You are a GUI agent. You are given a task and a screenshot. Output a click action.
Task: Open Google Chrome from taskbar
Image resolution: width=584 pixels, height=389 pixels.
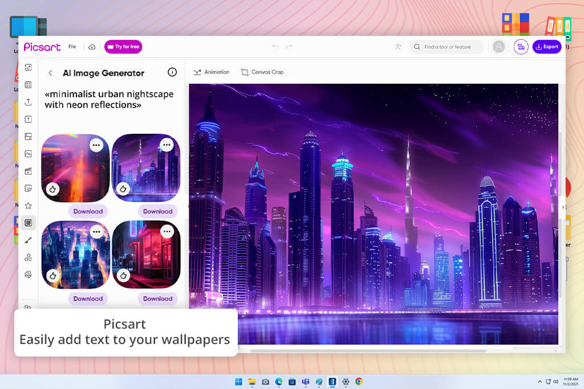[x=359, y=382]
